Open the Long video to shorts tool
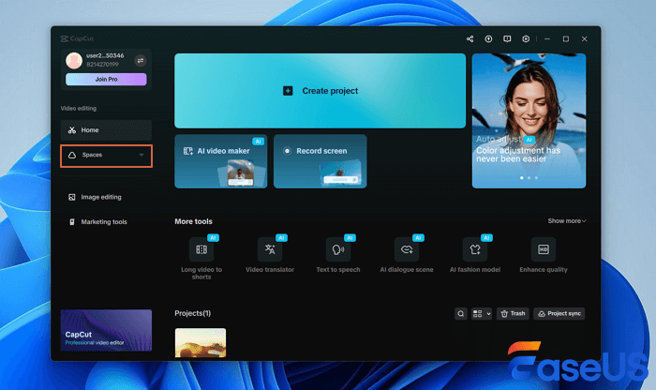Viewport: 656px width, 390px height. click(x=201, y=249)
